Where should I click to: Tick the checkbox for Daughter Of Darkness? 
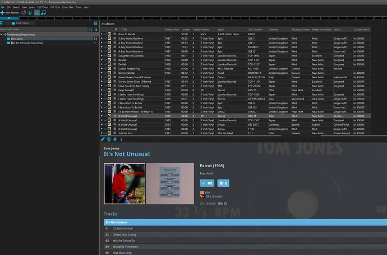click(115, 55)
